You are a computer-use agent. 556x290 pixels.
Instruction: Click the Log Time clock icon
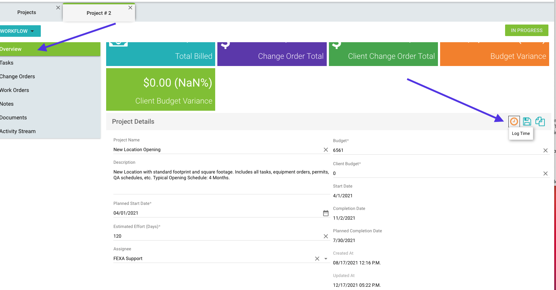click(514, 122)
